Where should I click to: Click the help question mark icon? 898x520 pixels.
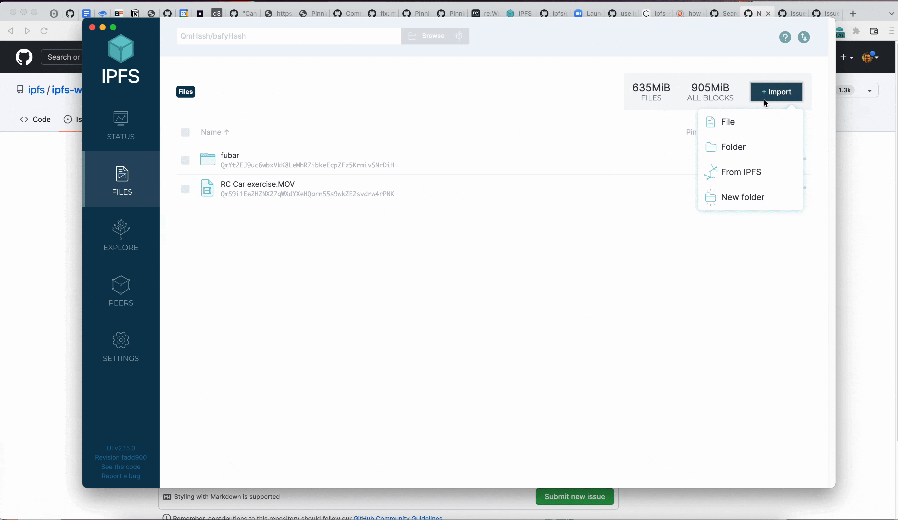785,37
